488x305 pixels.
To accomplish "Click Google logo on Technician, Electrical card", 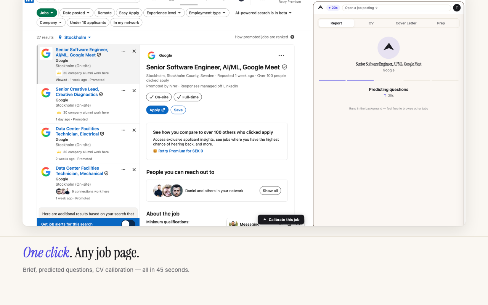I will pos(46,132).
